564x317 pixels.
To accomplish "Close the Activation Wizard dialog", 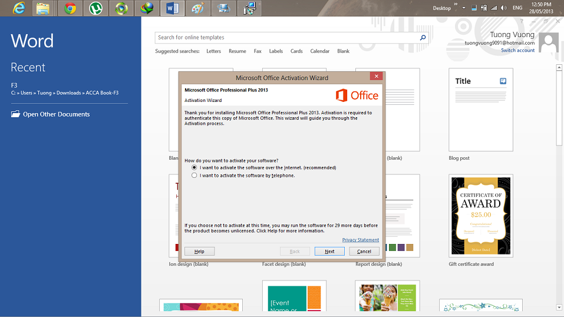I will click(x=376, y=76).
